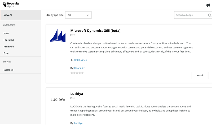Show Premium apps category
Viewport: 212px width, 125px height.
(9, 47)
